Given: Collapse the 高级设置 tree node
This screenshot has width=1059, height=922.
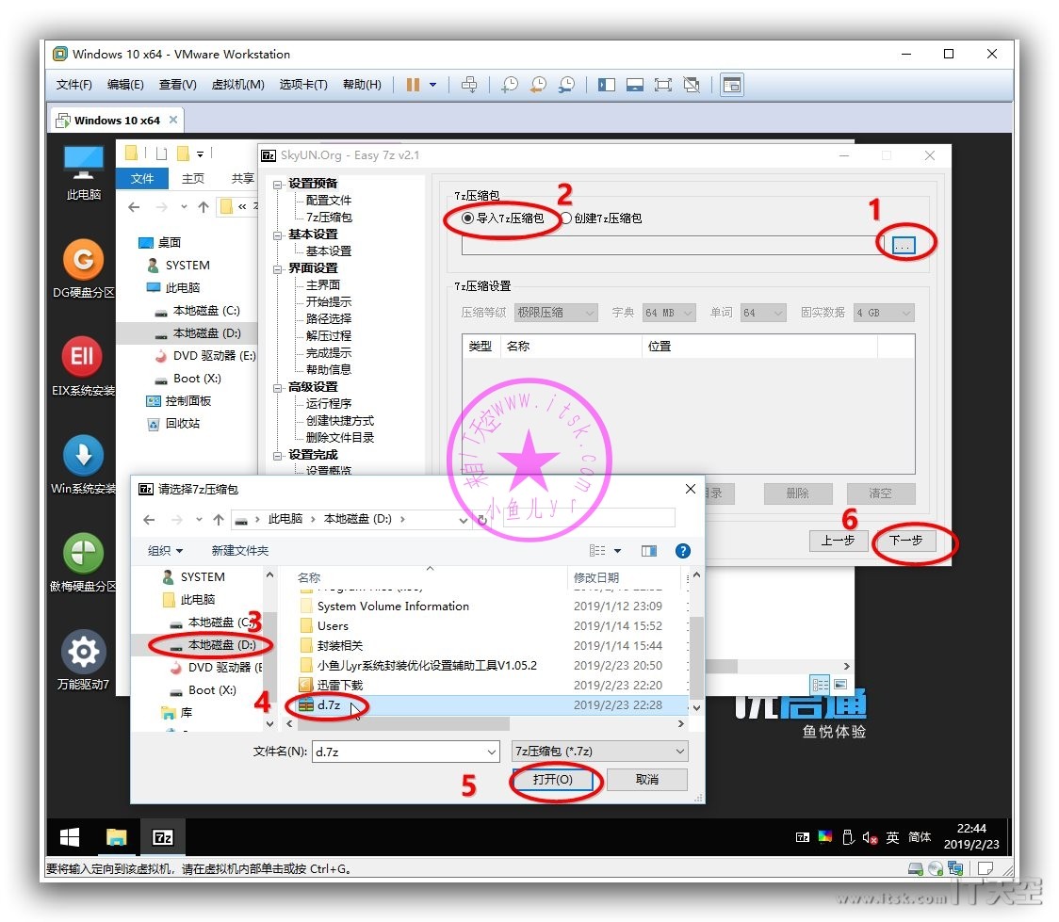Looking at the screenshot, I should [278, 388].
